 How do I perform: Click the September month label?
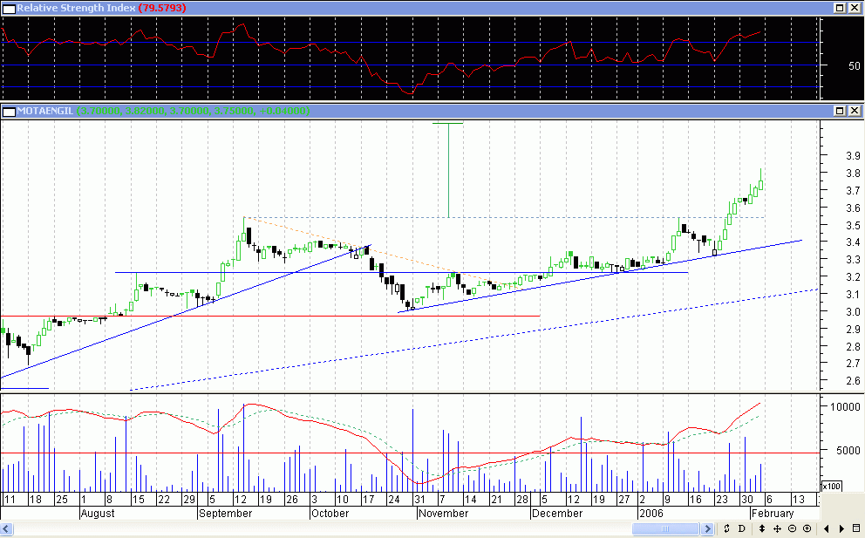(225, 514)
